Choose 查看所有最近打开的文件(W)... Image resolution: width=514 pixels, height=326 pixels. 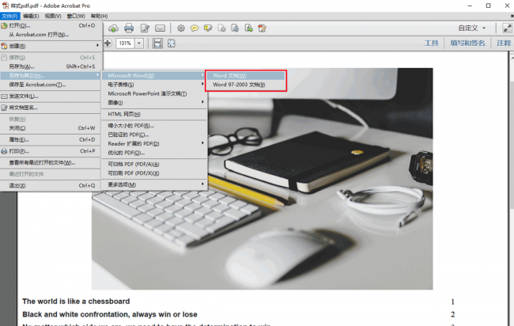[x=51, y=163]
